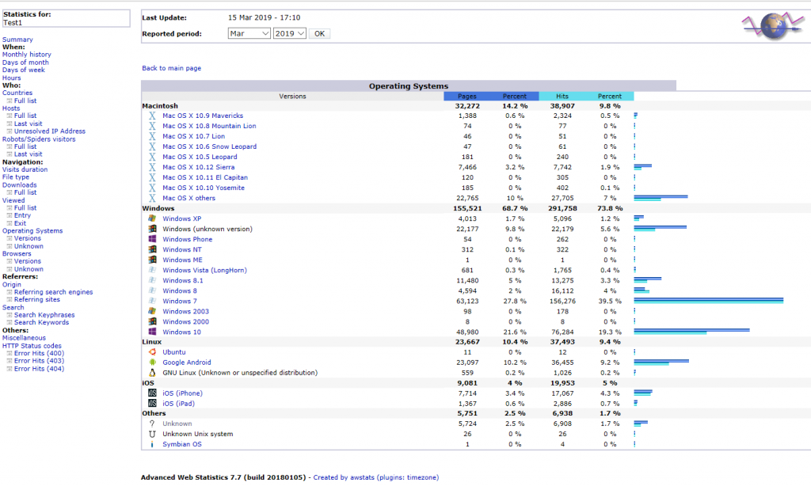Viewport: 811px width, 486px height.
Task: Open Referring sites link
Action: pos(36,300)
